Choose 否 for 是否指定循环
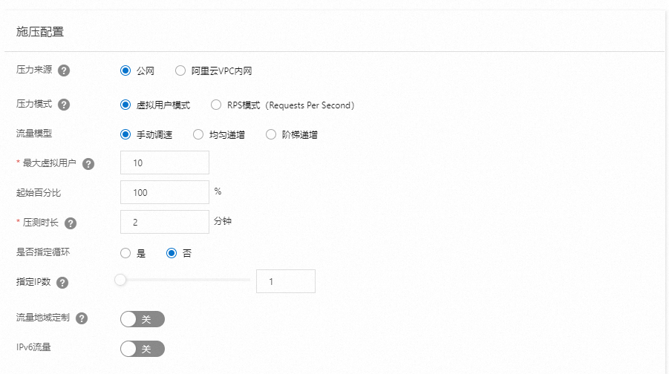 click(172, 253)
